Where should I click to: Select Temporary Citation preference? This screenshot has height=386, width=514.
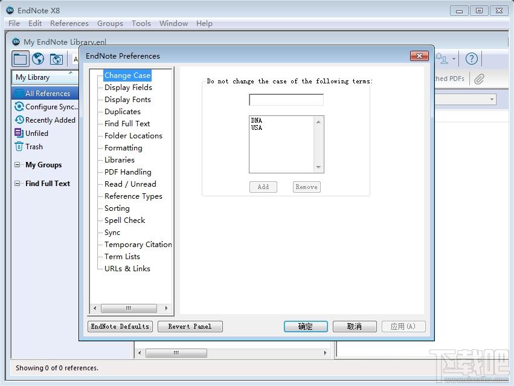click(138, 245)
